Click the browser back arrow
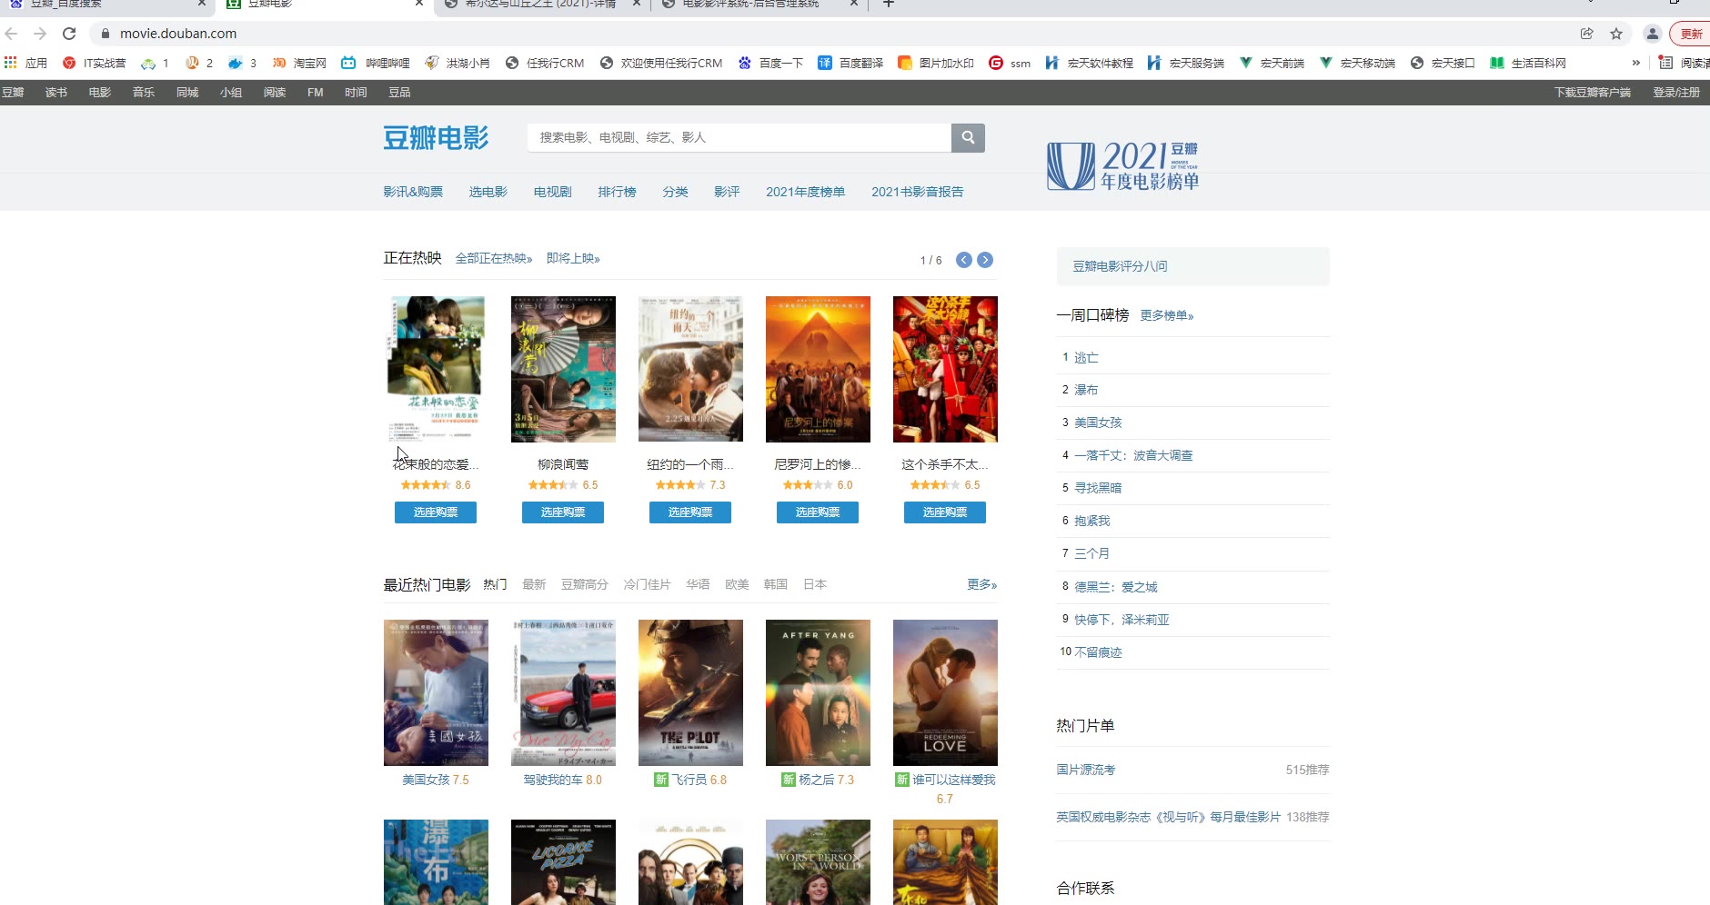This screenshot has width=1710, height=905. coord(12,34)
